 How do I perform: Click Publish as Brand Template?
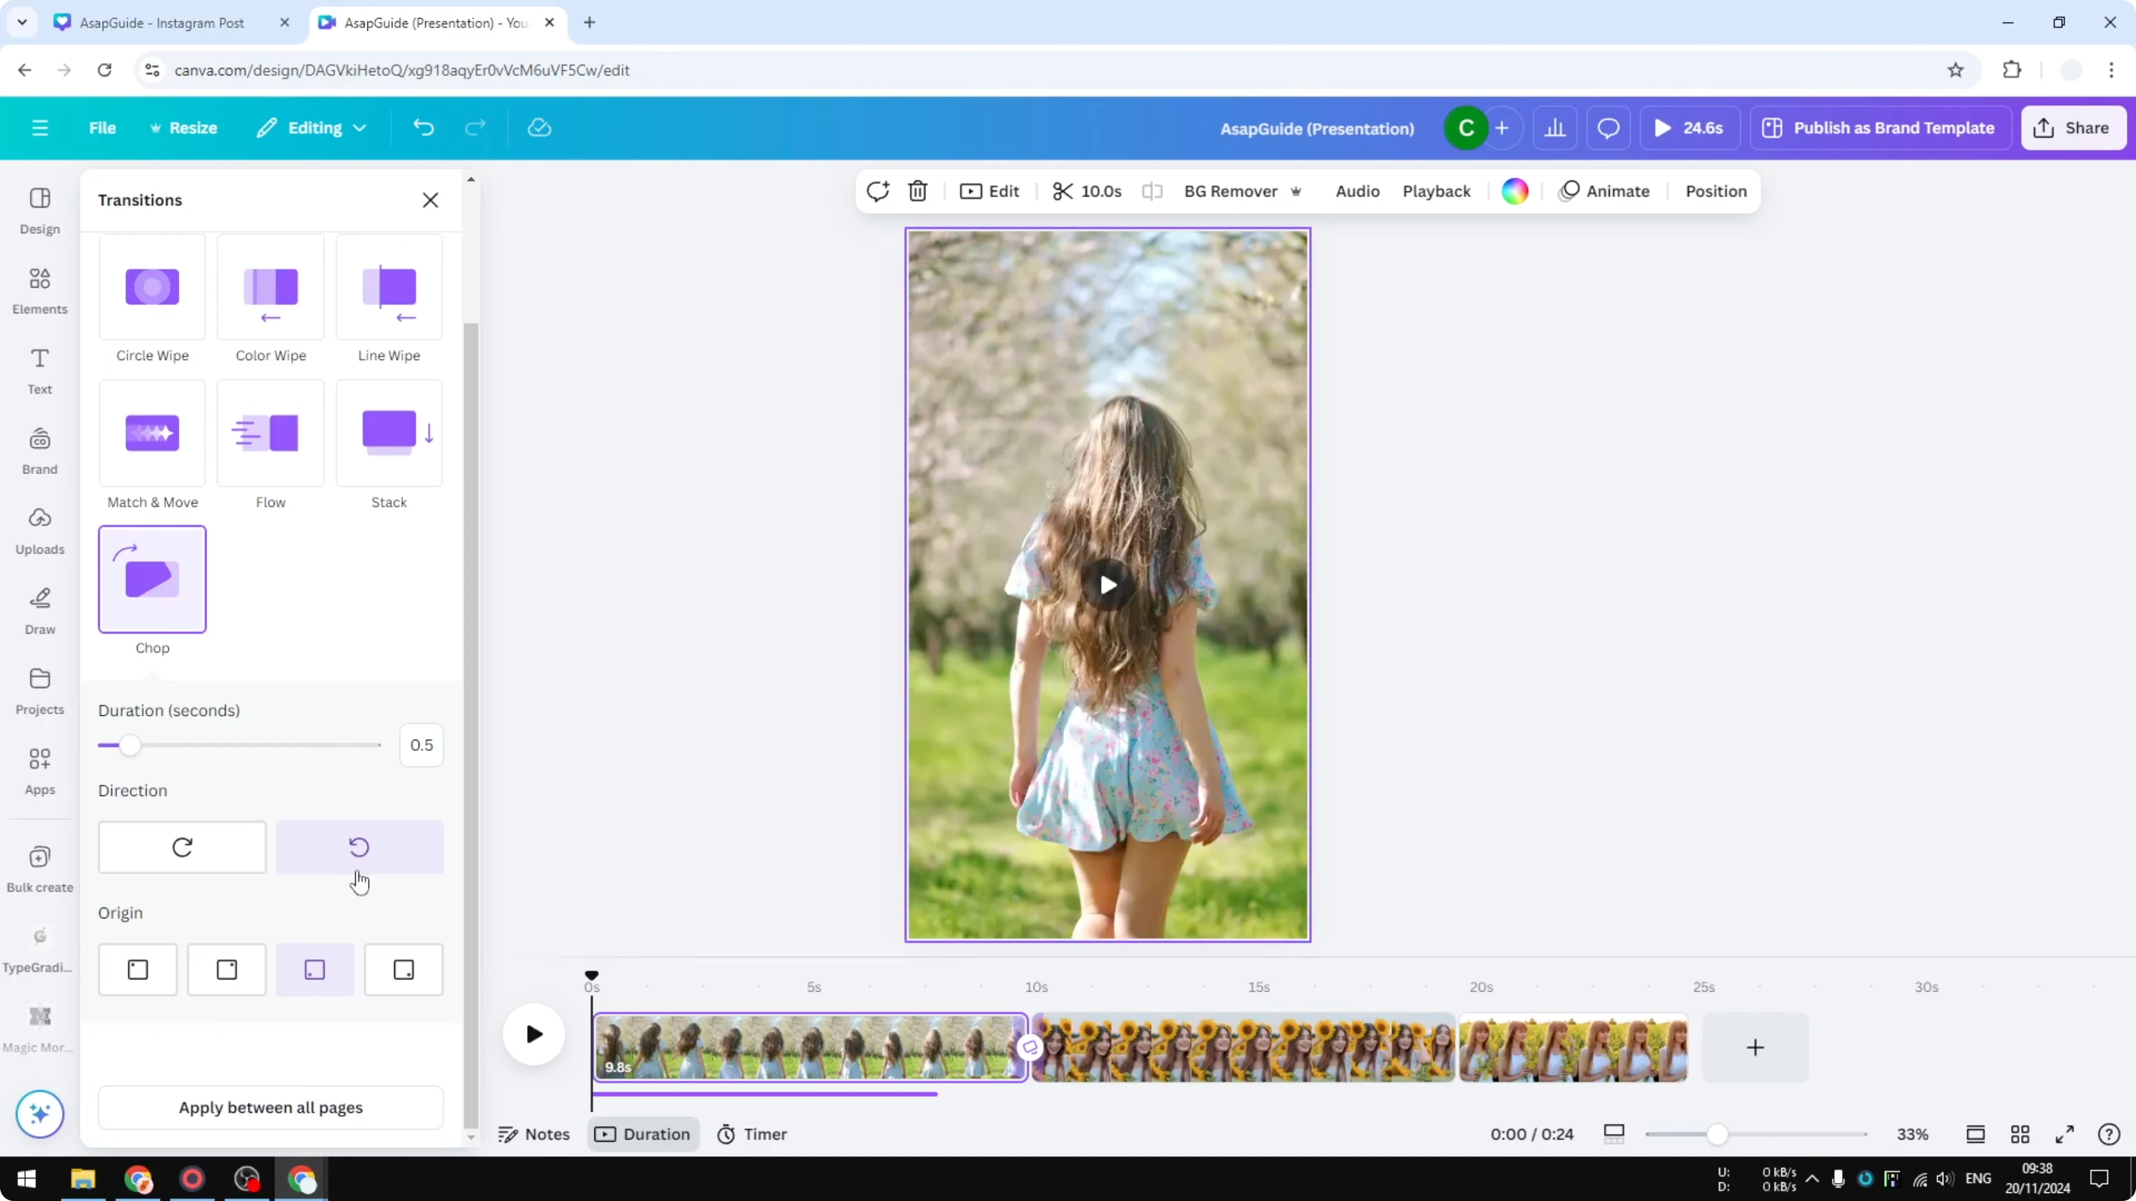[1881, 128]
